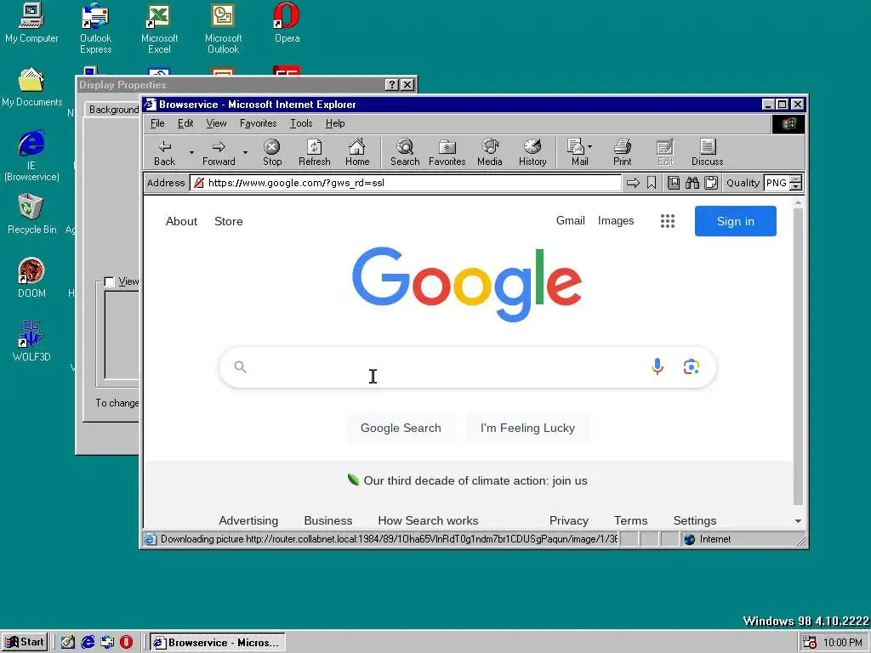Open the Edit menu
Screen dimensions: 871x653
pos(185,123)
